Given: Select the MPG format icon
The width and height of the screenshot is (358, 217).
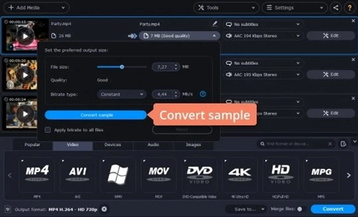Looking at the screenshot, I should [x=321, y=175].
